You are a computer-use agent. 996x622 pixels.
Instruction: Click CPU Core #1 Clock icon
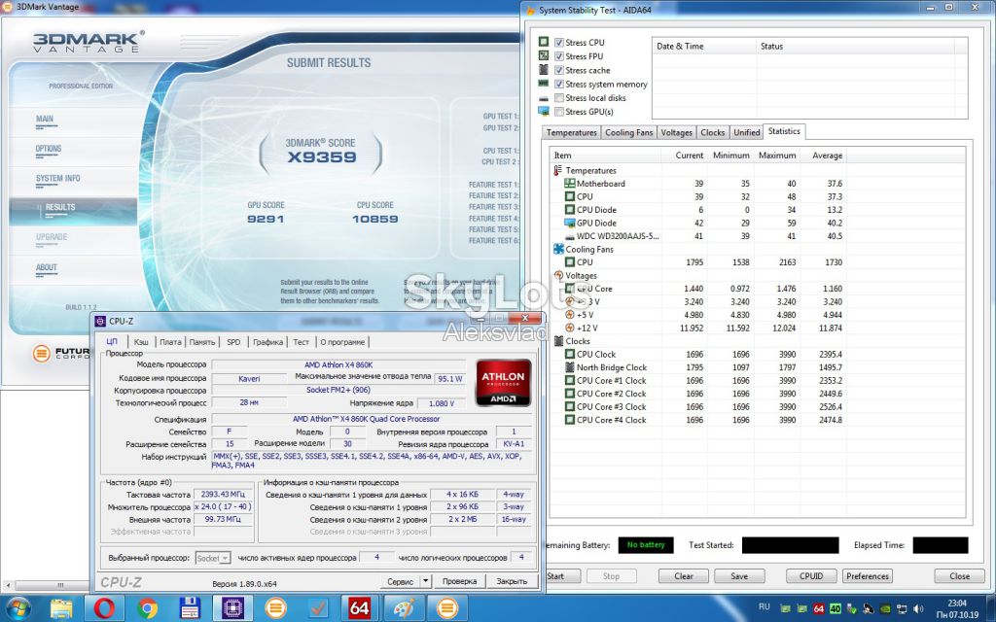click(570, 381)
